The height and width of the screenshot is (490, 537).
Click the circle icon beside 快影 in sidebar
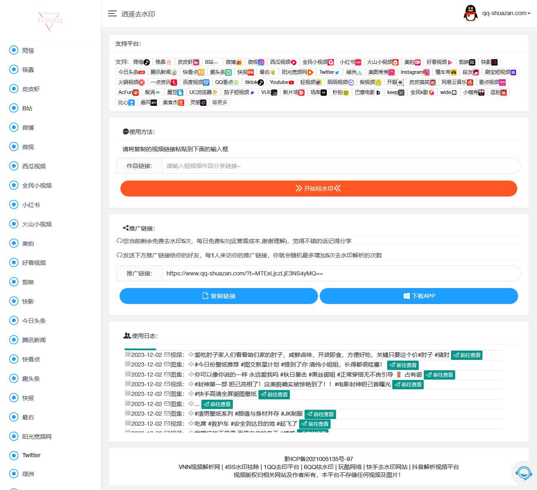coord(14,301)
